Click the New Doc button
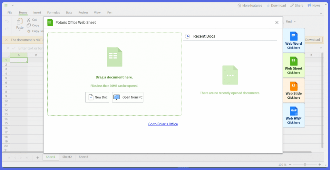This screenshot has width=330, height=170. [97, 97]
